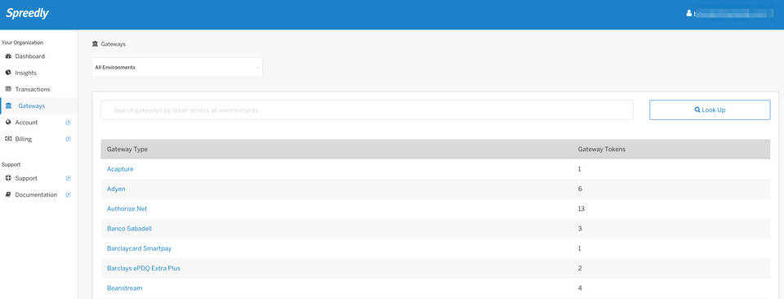The image size is (784, 299).
Task: Click the Billing money icon
Action: [x=8, y=139]
